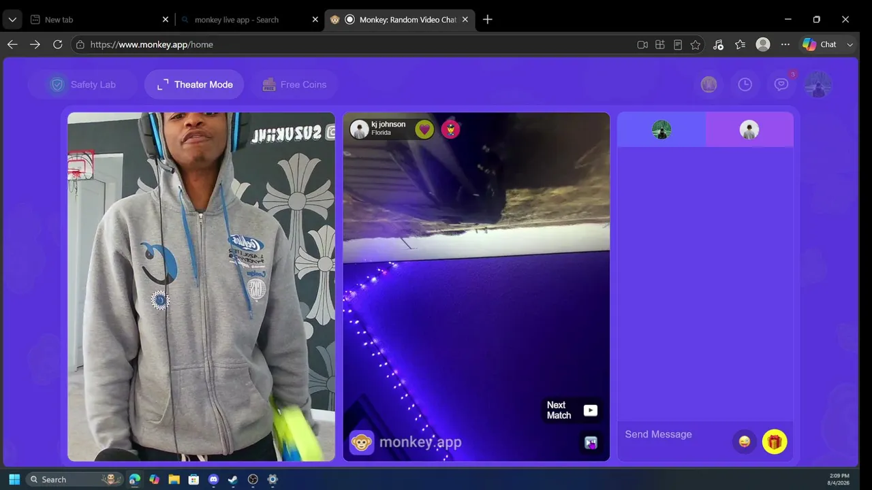Click the small screenshot icon below Next Match
Viewport: 872px width, 490px height.
point(591,442)
